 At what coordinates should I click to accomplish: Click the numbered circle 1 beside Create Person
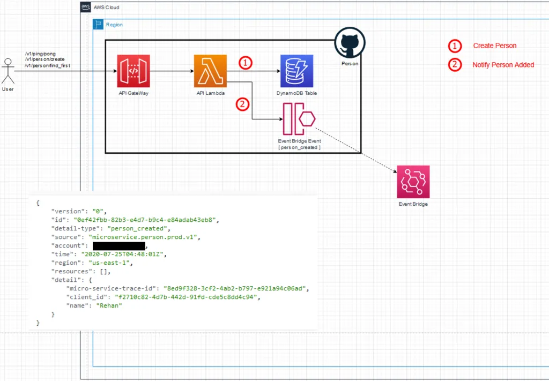click(x=455, y=46)
